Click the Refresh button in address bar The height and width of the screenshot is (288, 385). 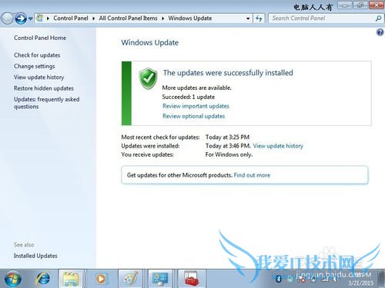click(259, 18)
